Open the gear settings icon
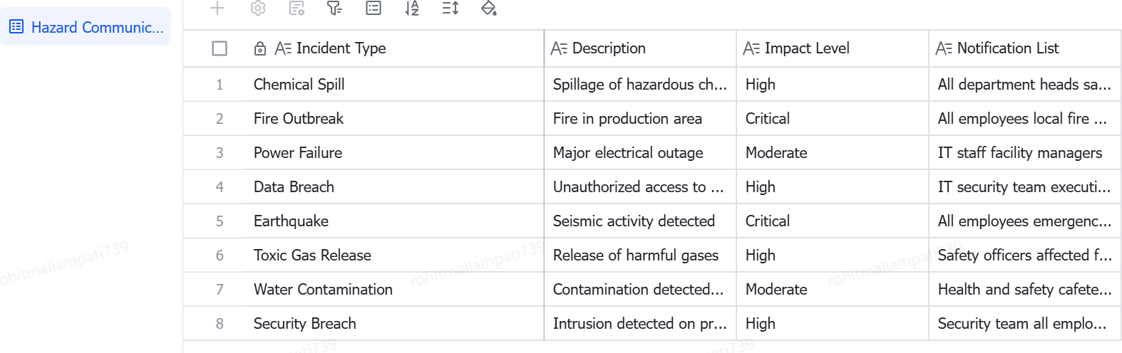Image resolution: width=1122 pixels, height=353 pixels. [258, 8]
